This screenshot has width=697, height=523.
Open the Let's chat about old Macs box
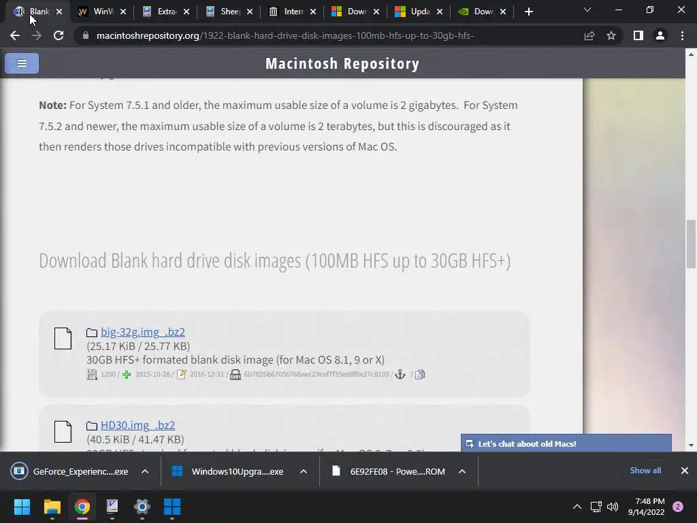(566, 443)
